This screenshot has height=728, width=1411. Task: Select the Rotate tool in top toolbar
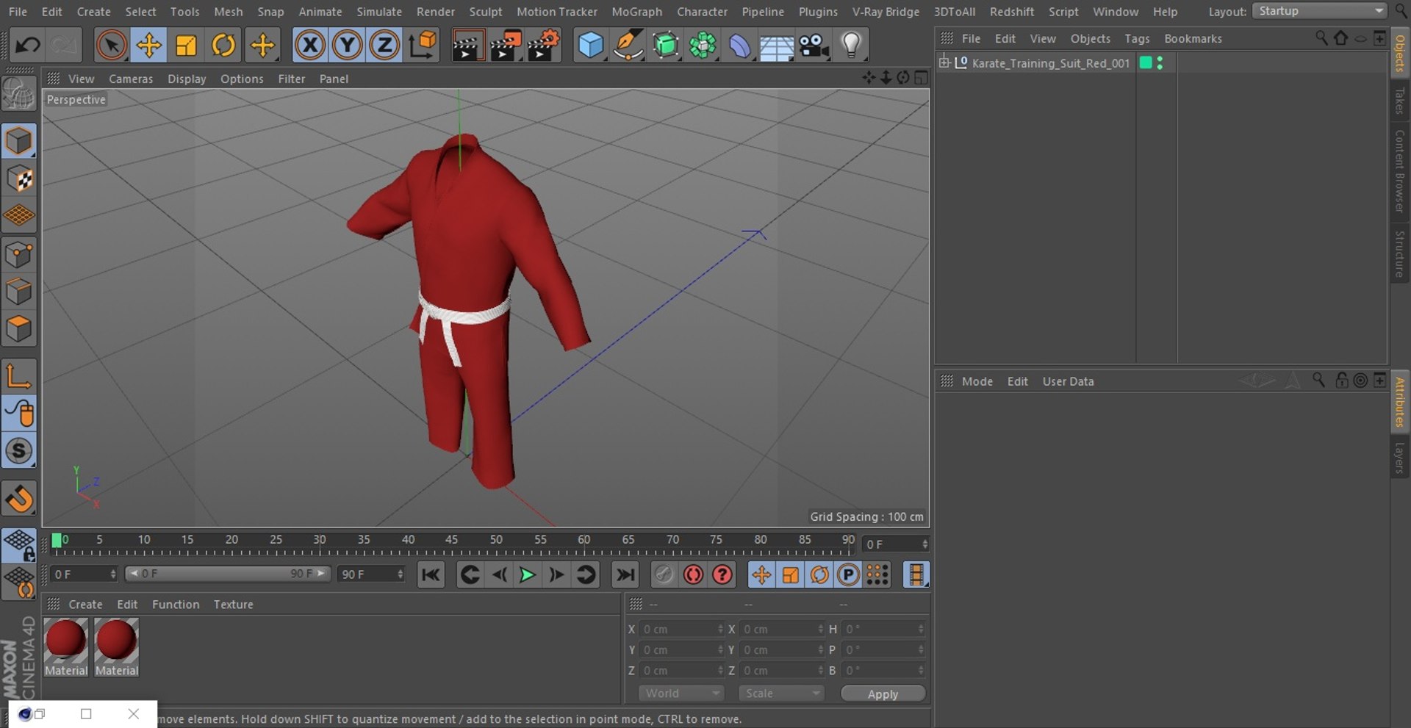pyautogui.click(x=223, y=46)
